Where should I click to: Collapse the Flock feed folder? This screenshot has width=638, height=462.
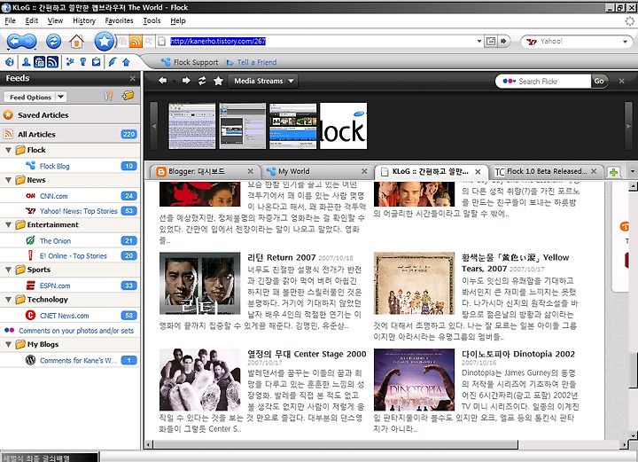[x=8, y=150]
